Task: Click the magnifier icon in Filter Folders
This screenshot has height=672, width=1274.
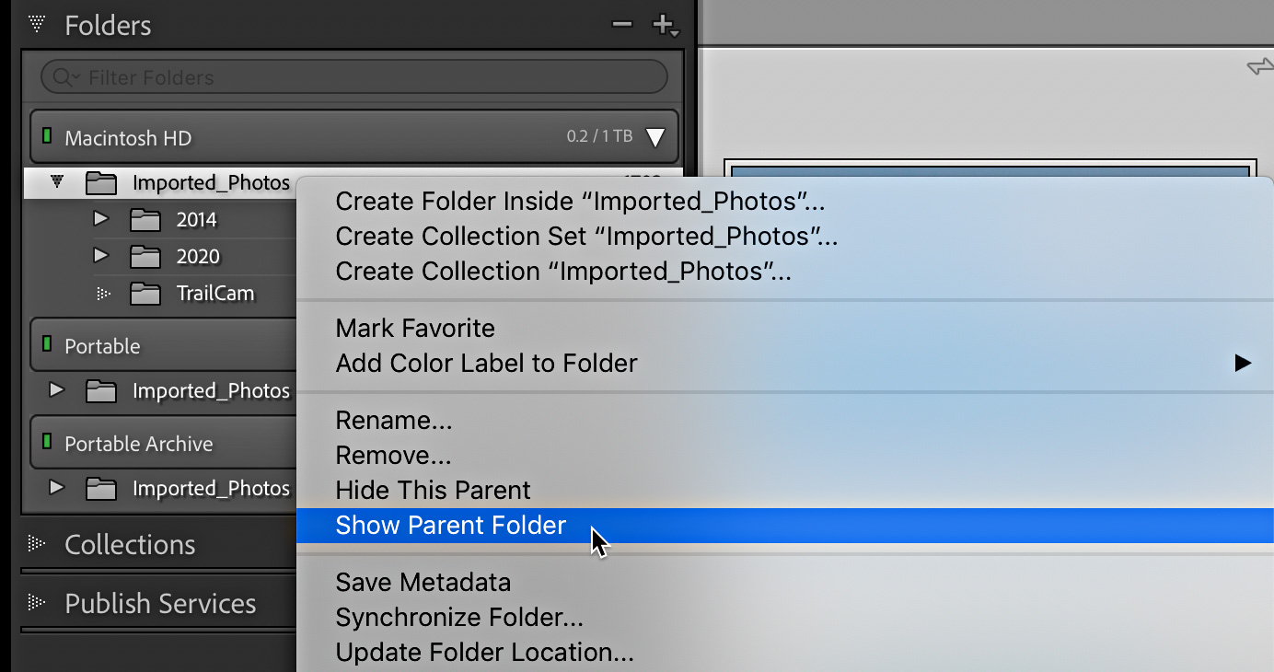Action: (64, 78)
